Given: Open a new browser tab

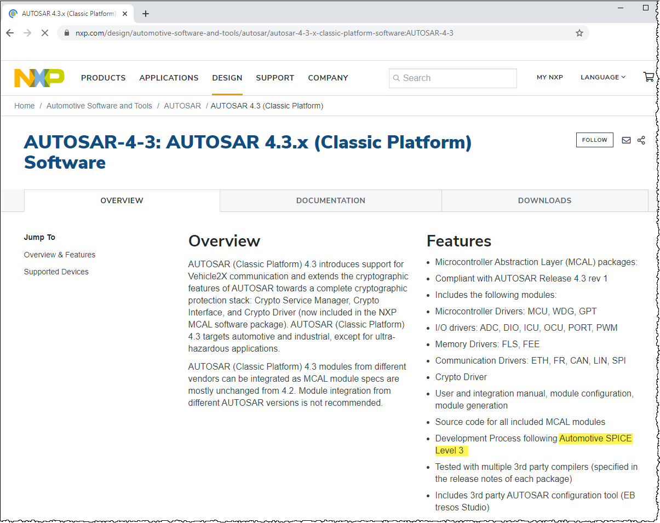Looking at the screenshot, I should [x=145, y=13].
